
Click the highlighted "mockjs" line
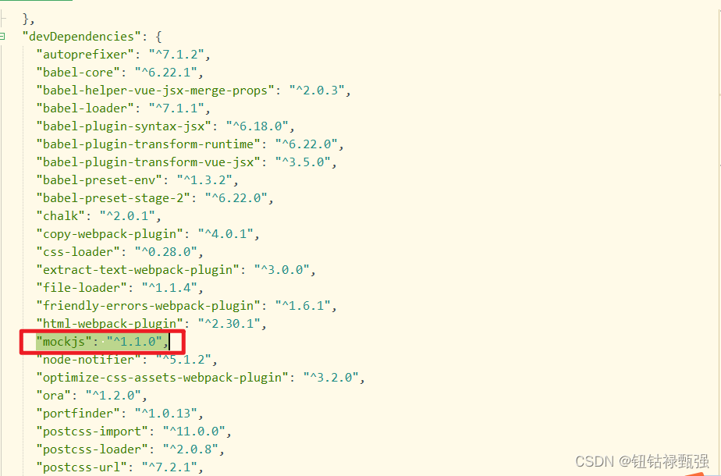point(102,342)
